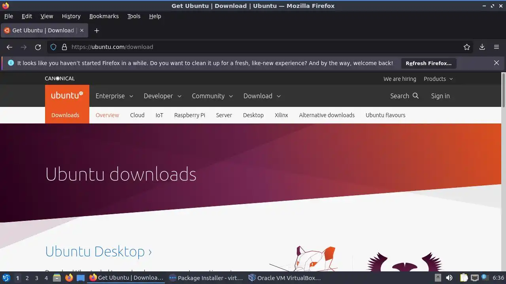
Task: Open the Edit menu
Action: point(27,16)
